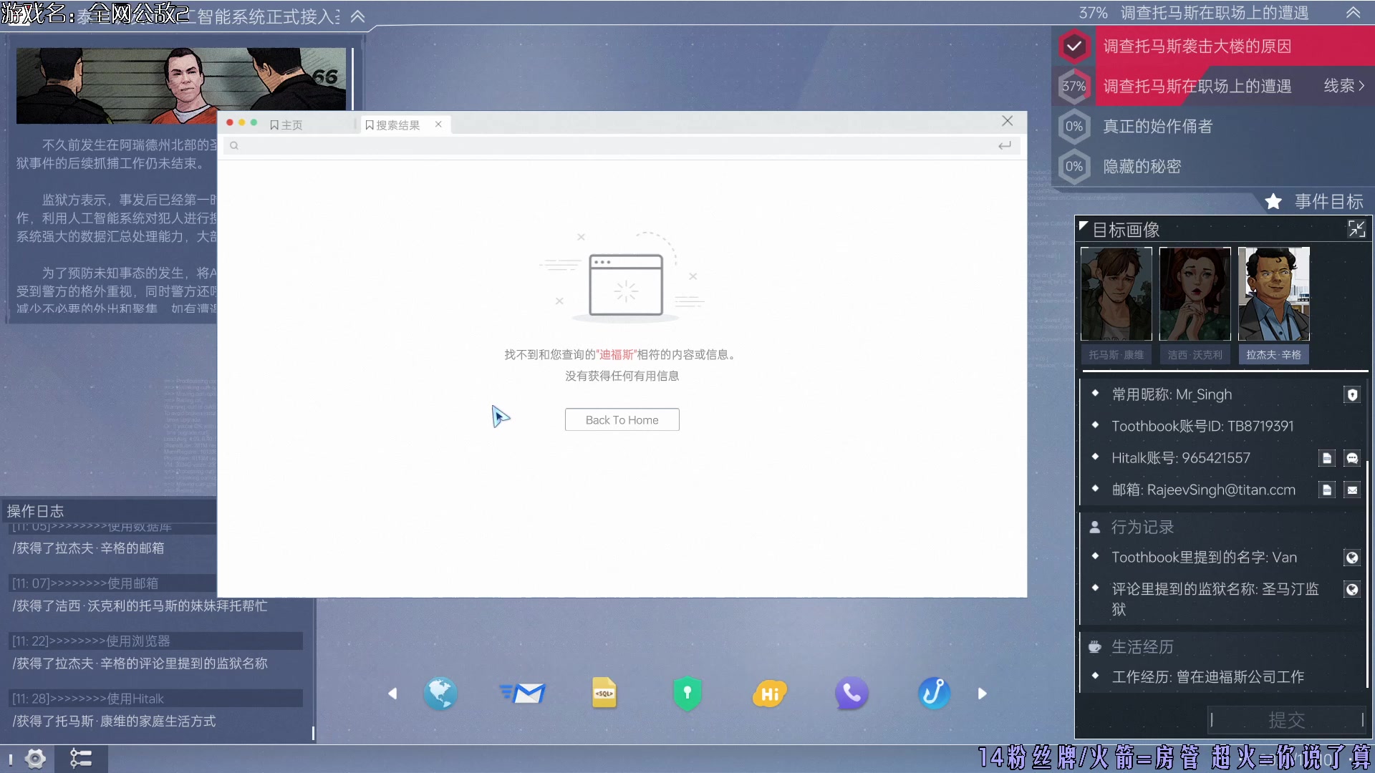Toggle the task list icon at bottom-left
Viewport: 1375px width, 773px height.
[x=80, y=758]
